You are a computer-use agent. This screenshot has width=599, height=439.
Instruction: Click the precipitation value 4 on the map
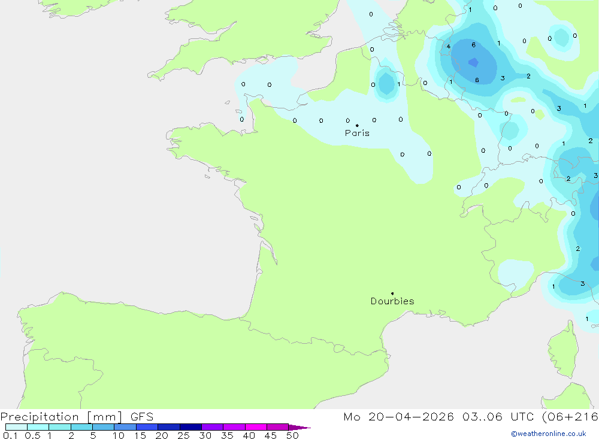point(449,47)
